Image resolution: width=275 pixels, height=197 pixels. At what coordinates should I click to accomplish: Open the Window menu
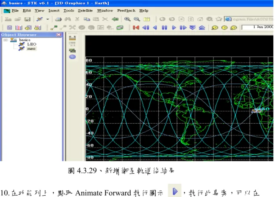click(105, 11)
